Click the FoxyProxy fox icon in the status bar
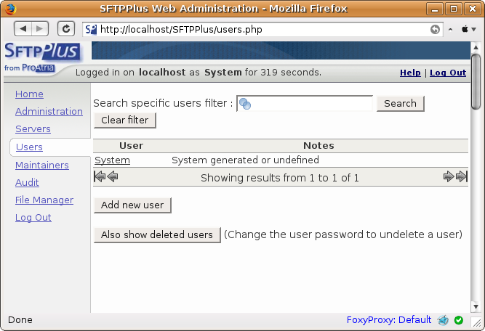485x331 pixels. point(443,320)
